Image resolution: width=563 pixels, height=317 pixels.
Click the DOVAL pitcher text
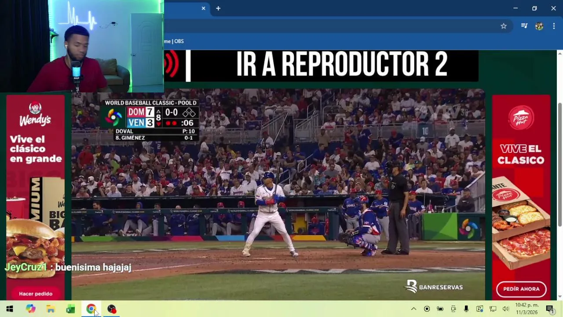[x=124, y=131]
